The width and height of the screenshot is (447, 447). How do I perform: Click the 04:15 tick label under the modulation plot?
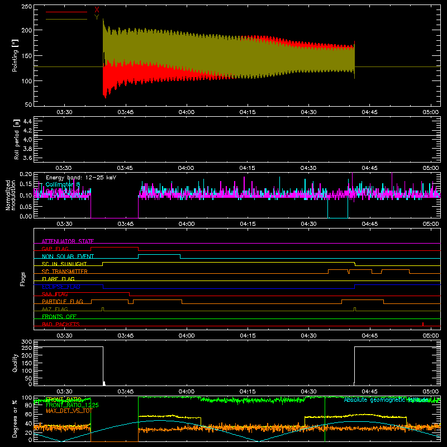pyautogui.click(x=248, y=224)
